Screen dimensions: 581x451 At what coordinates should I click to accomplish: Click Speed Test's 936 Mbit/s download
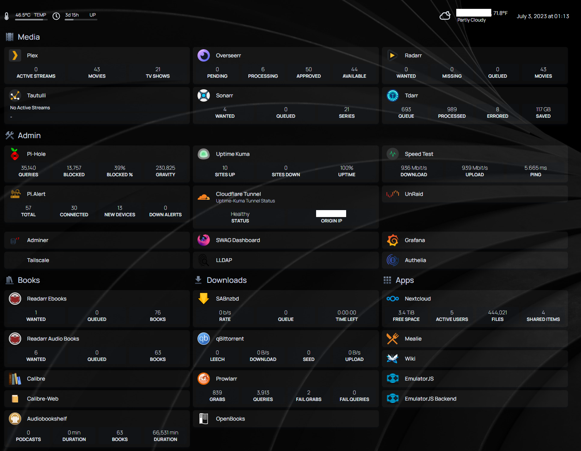pyautogui.click(x=414, y=168)
